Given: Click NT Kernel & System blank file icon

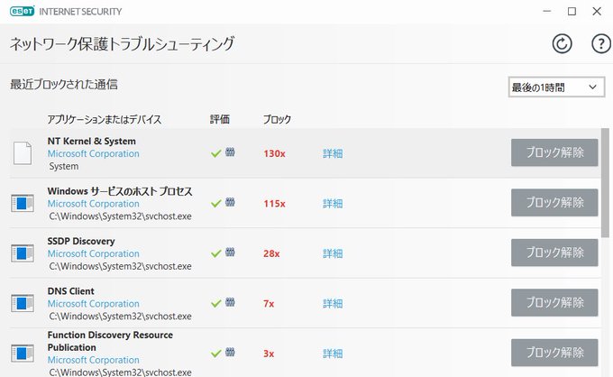Looking at the screenshot, I should [23, 153].
